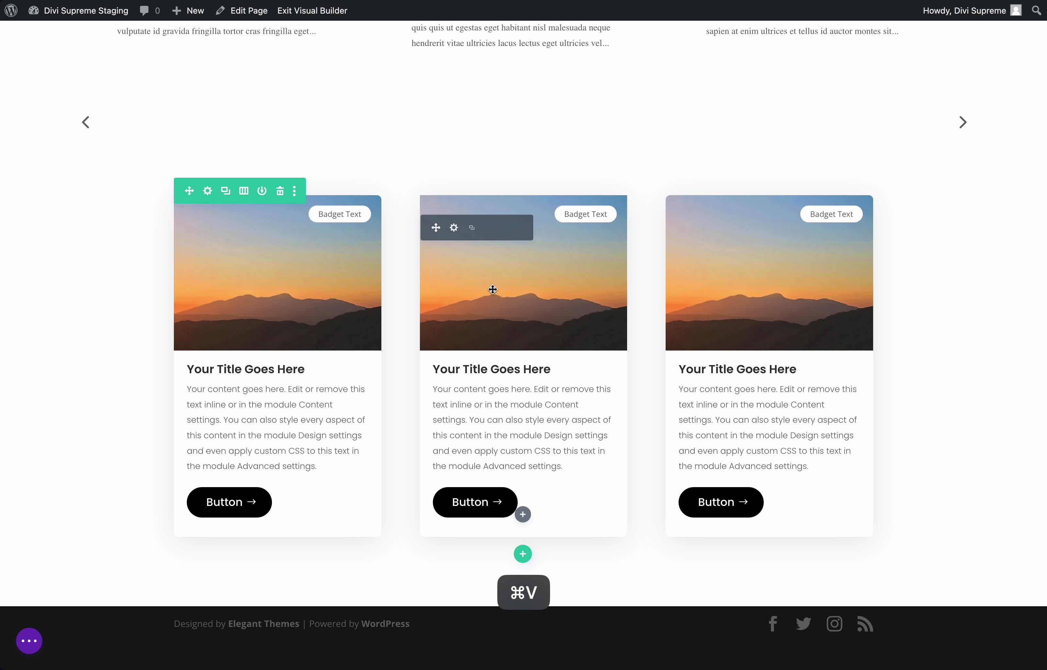Click the green row power/save icon
The width and height of the screenshot is (1047, 670).
click(x=262, y=191)
